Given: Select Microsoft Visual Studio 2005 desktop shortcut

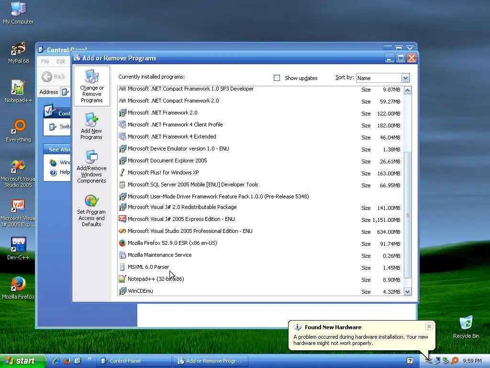Looking at the screenshot, I should pos(18,173).
